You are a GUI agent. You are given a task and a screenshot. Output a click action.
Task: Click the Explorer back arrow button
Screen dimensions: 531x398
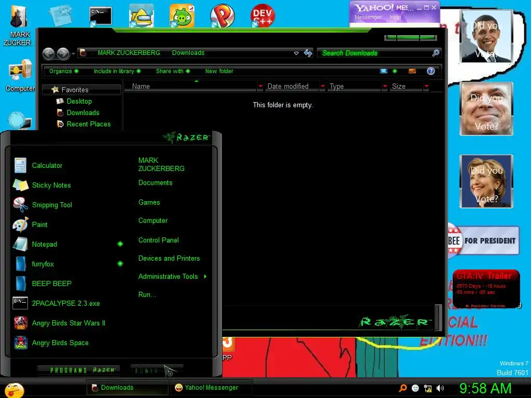click(x=48, y=53)
